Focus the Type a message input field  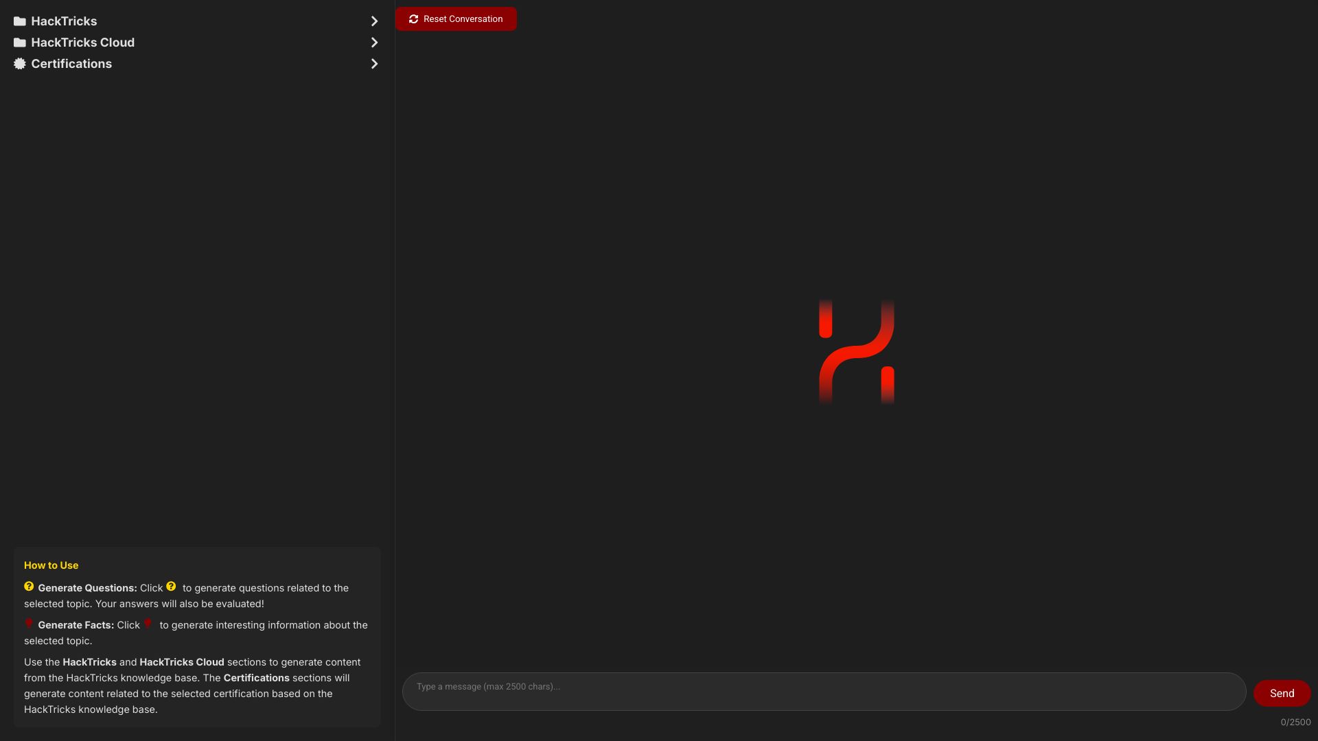point(824,692)
